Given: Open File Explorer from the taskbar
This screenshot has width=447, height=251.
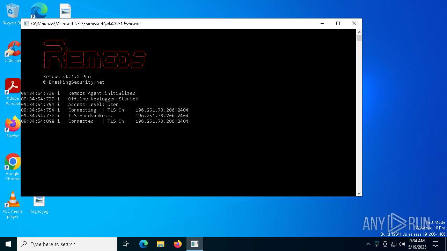Looking at the screenshot, I should click(161, 244).
